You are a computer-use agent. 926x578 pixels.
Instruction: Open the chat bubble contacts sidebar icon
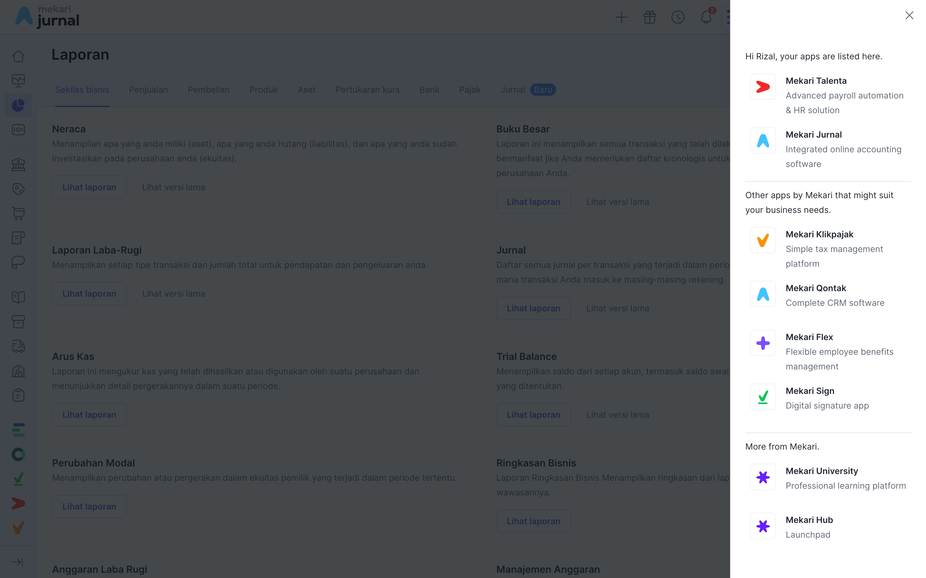coord(18,262)
